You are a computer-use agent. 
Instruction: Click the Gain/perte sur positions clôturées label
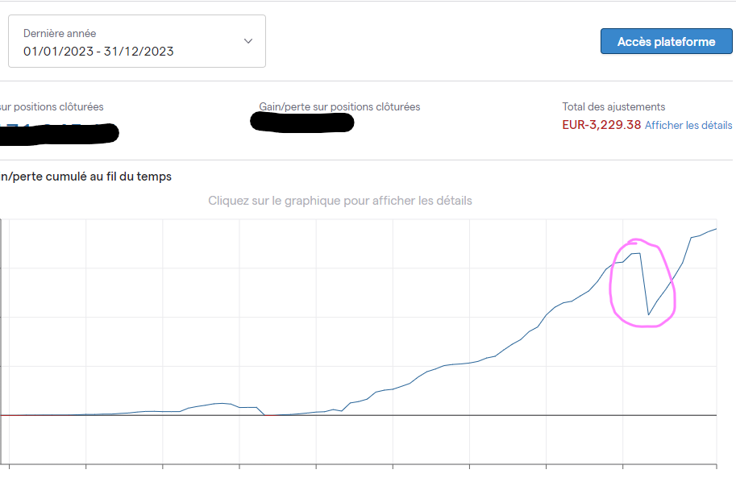(339, 106)
